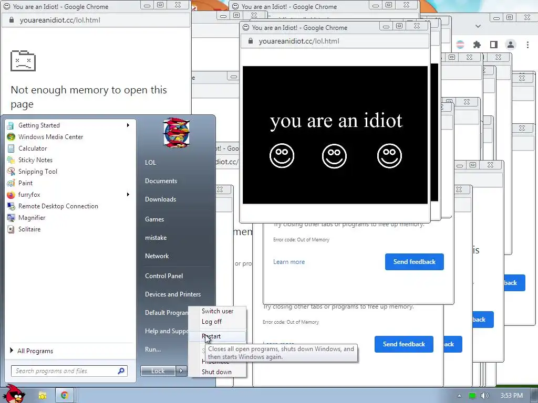Click Chrome icon in taskbar
This screenshot has height=403, width=538.
point(64,396)
